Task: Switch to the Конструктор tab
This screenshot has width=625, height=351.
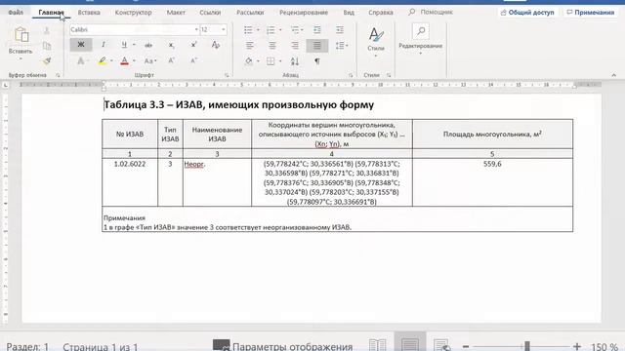Action: click(133, 13)
